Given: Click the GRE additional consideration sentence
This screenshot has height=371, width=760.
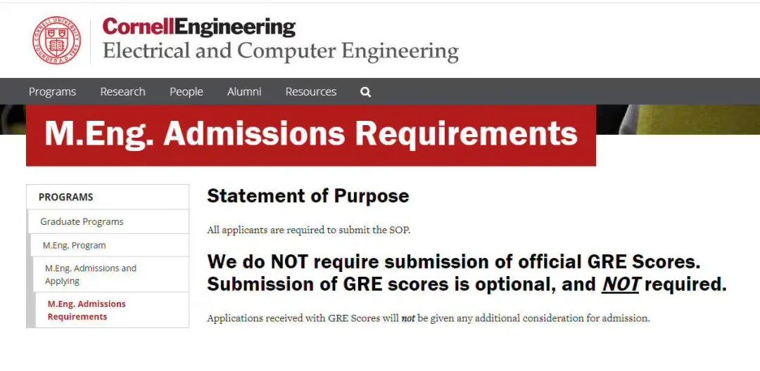Looking at the screenshot, I should point(428,318).
